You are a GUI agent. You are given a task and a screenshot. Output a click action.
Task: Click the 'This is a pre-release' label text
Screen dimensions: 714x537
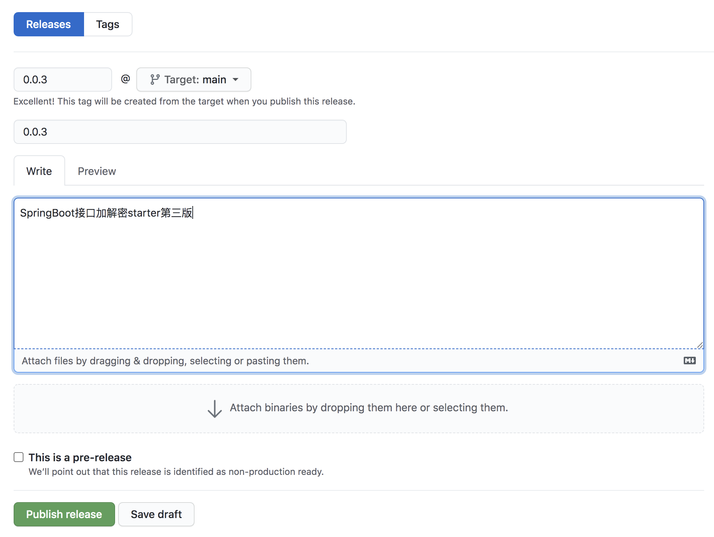pos(80,457)
